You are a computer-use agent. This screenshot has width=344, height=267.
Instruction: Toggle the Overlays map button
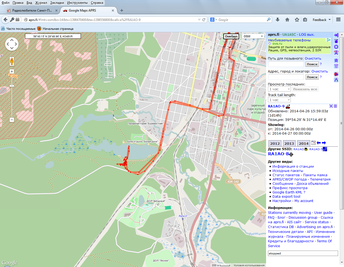coord(231,36)
